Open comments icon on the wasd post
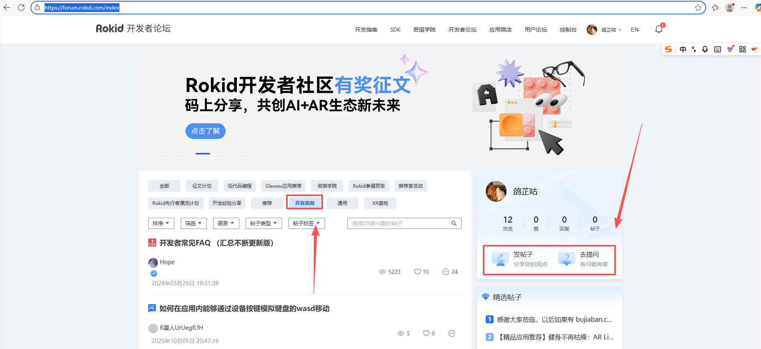 click(452, 333)
